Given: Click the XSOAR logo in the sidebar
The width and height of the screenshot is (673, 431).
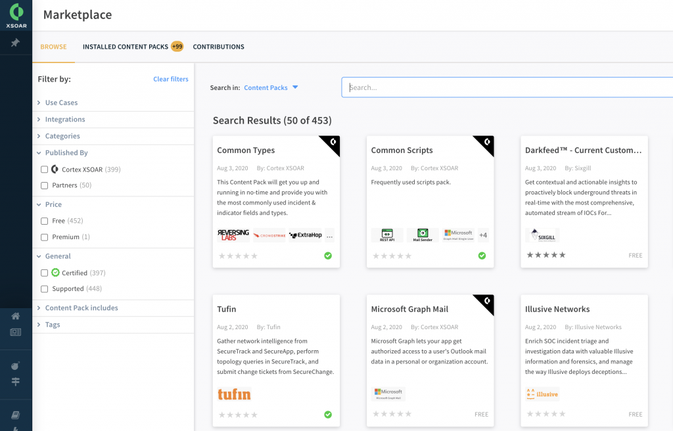Looking at the screenshot, I should point(16,15).
